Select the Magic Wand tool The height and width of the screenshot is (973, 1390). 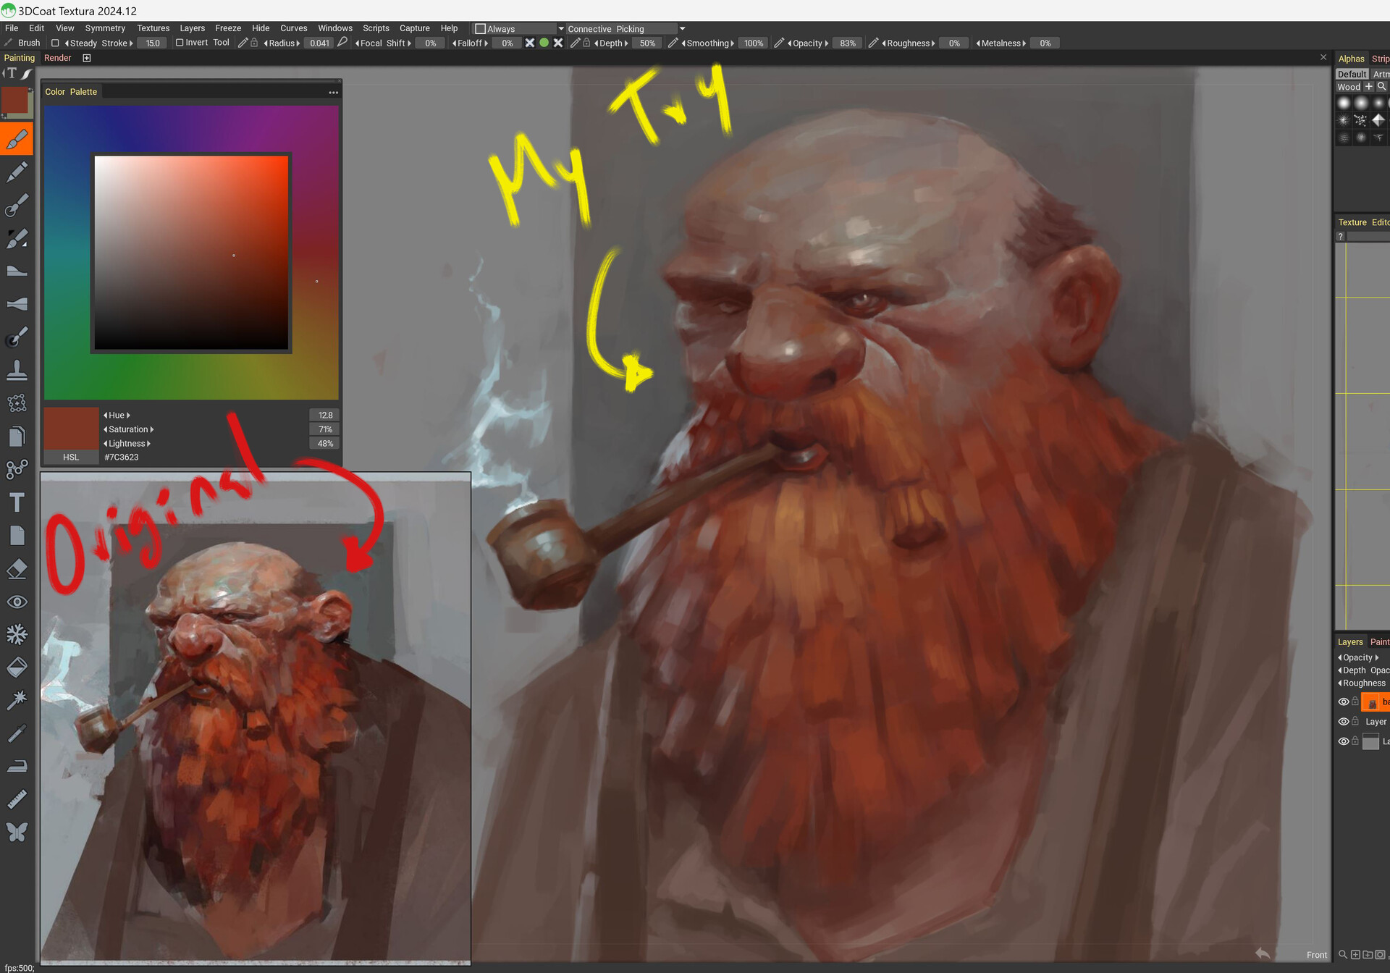coord(17,699)
